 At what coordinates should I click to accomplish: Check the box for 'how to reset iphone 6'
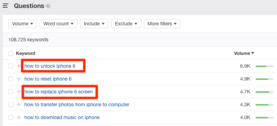point(11,79)
